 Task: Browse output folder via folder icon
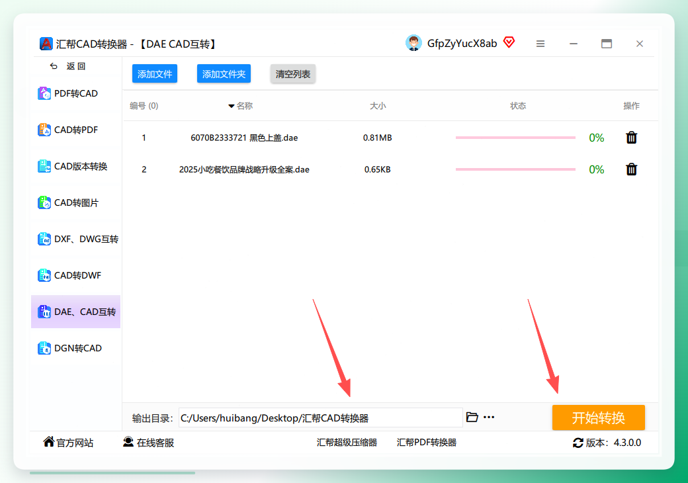472,417
